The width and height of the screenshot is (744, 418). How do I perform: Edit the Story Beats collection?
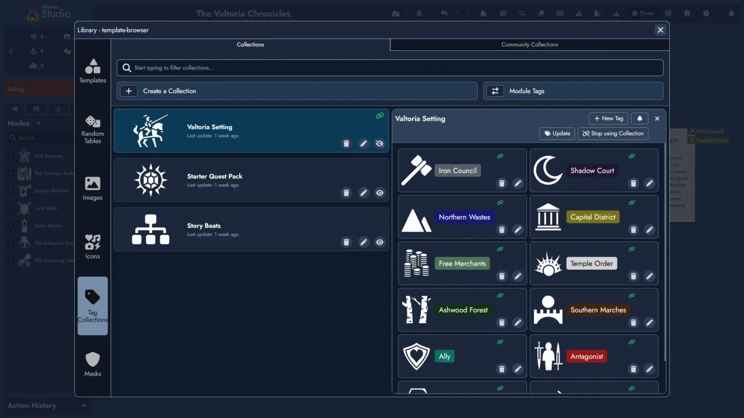click(363, 242)
